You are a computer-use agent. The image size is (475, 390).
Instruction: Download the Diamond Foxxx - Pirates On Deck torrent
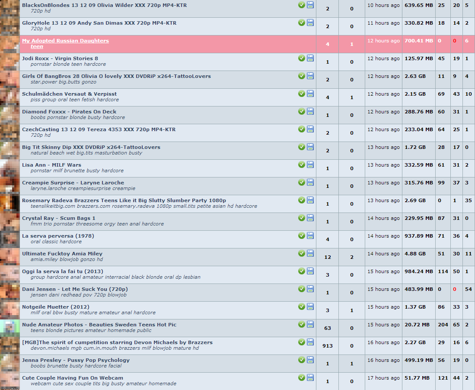[310, 112]
